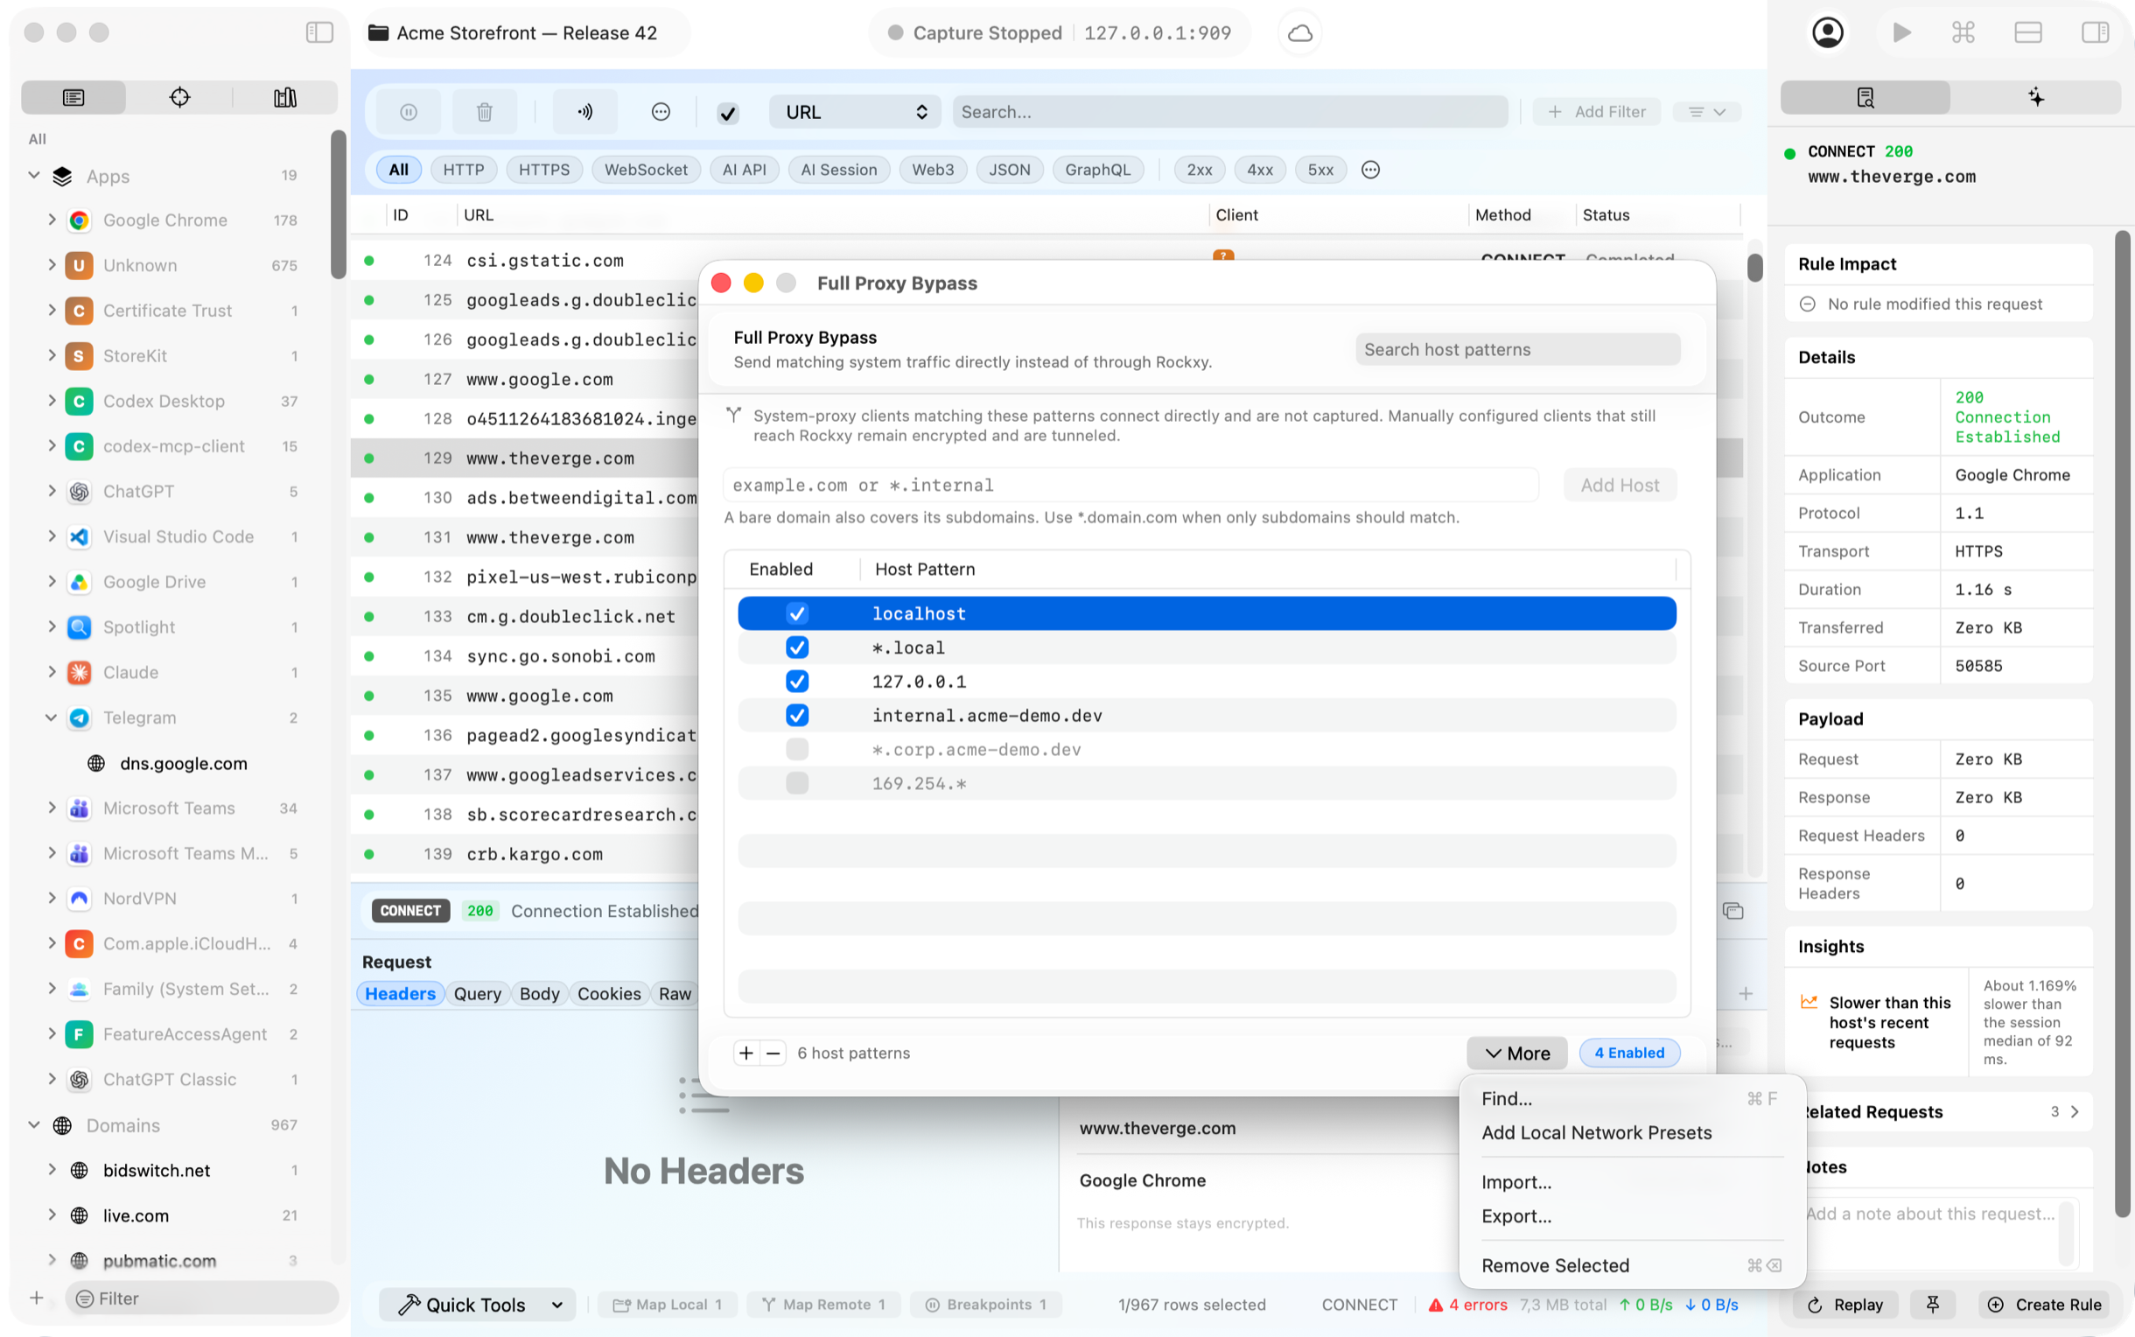Screen dimensions: 2135x1337
Task: Click the pause capture icon in toolbar
Action: click(409, 112)
